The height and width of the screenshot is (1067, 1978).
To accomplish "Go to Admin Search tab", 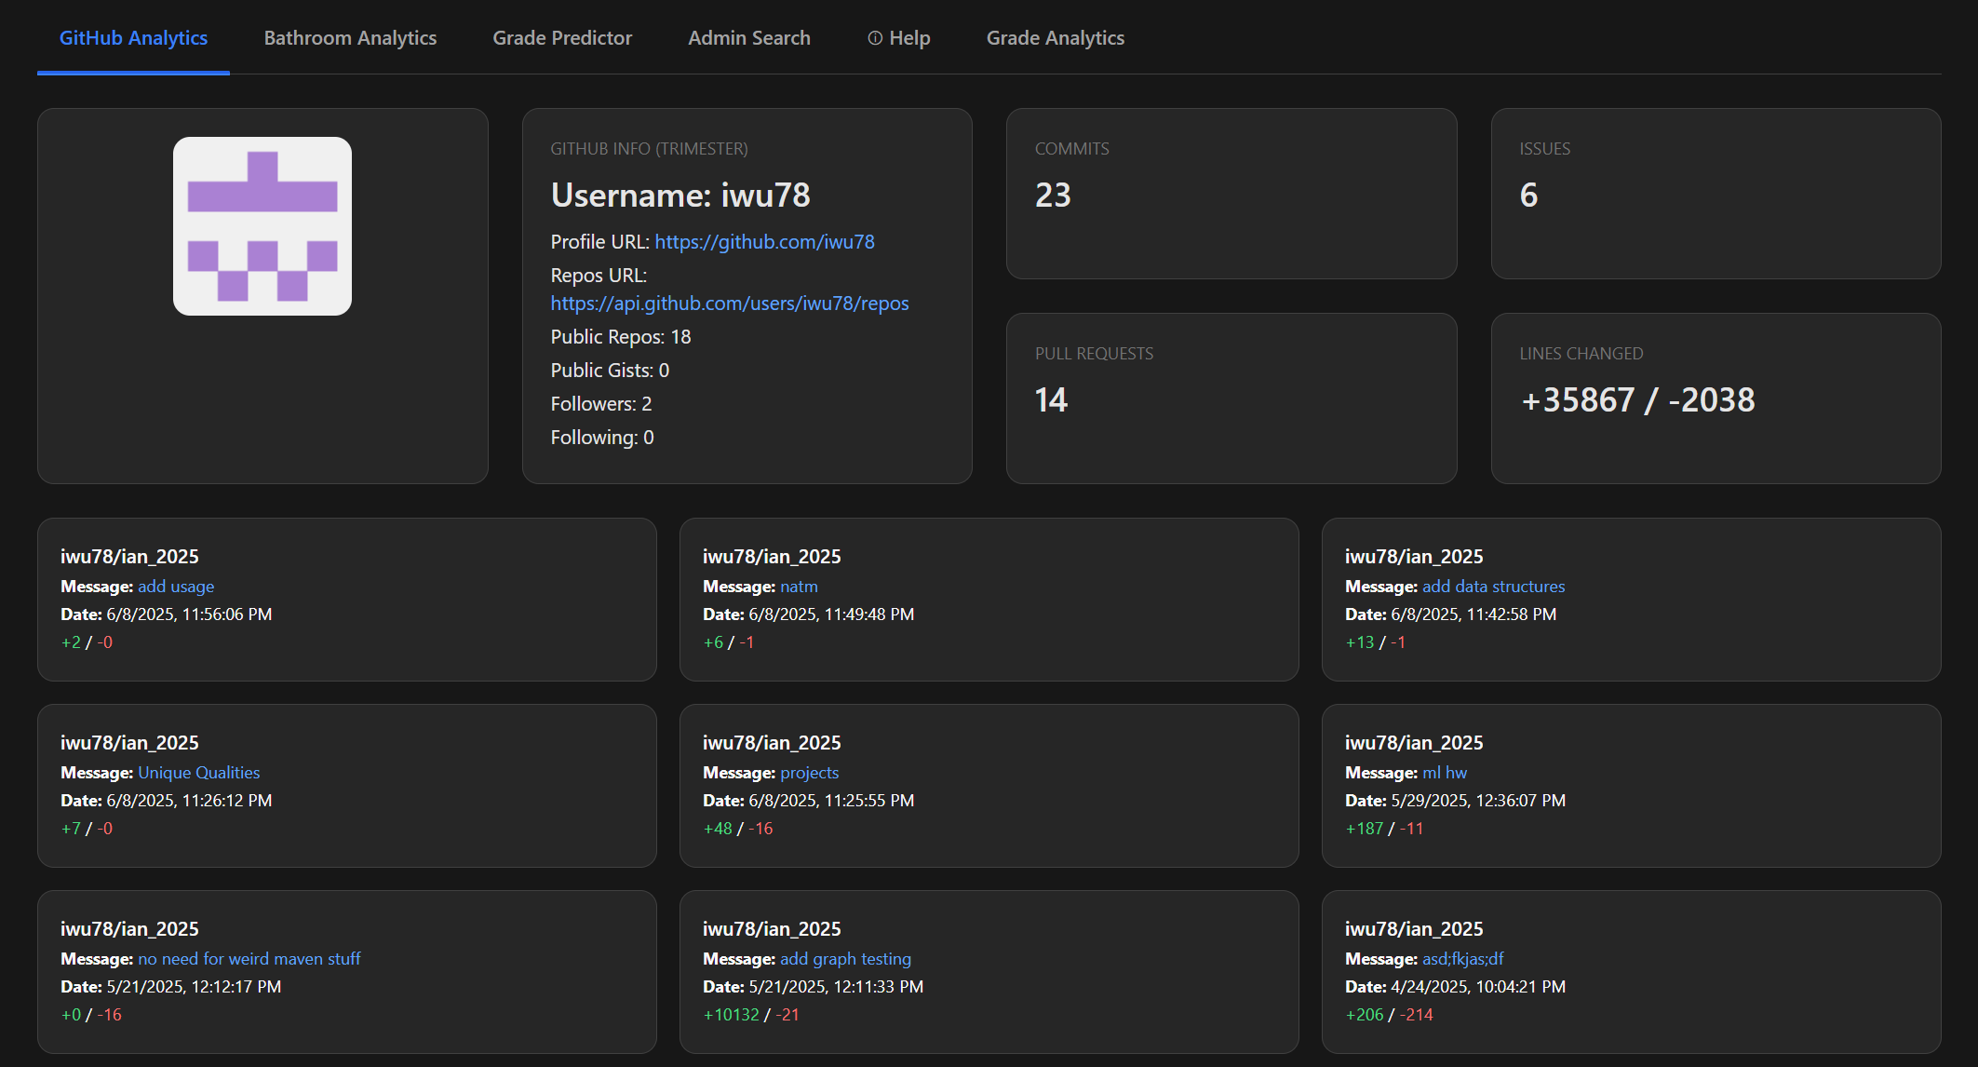I will [x=749, y=38].
